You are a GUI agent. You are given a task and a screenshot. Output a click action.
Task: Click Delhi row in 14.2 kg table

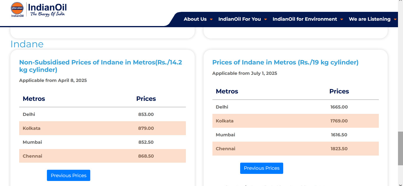pyautogui.click(x=102, y=114)
